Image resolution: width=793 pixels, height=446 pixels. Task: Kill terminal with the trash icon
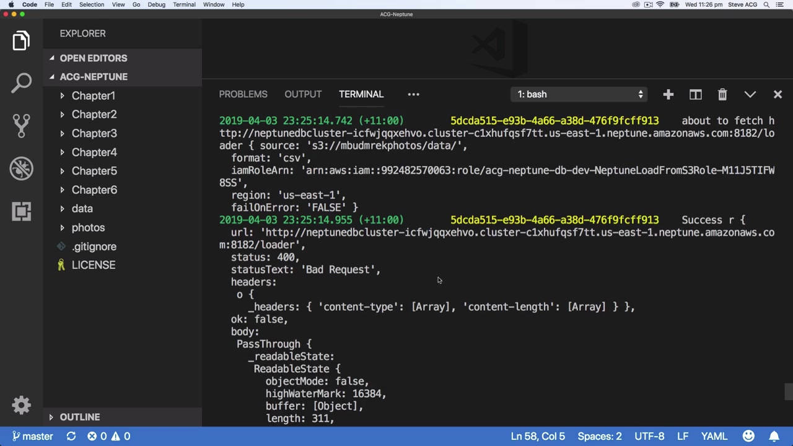(x=722, y=94)
